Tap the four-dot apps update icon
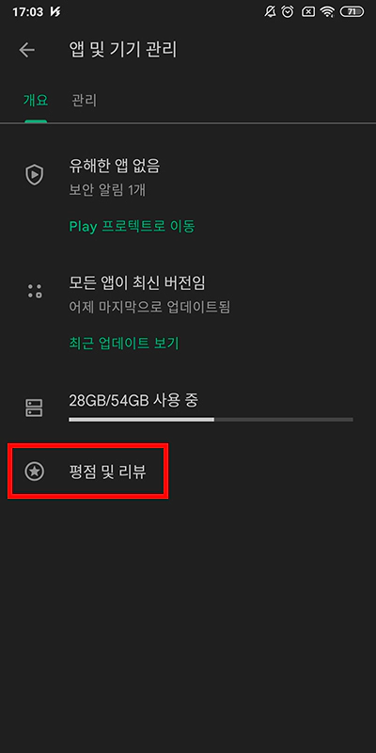Screen dimensions: 376x753 [35, 291]
